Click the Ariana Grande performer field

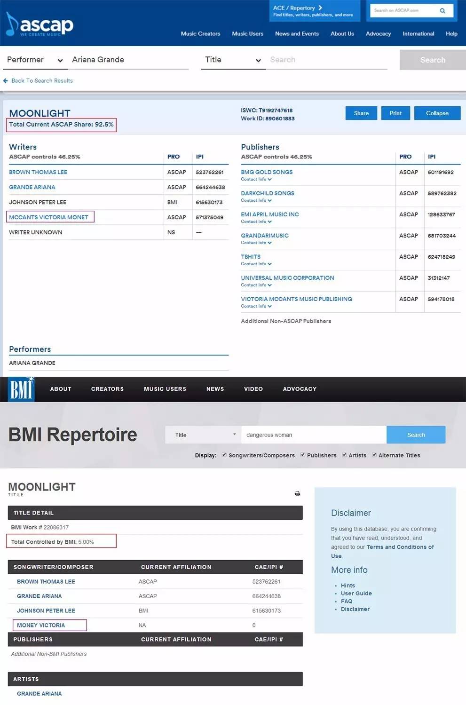[x=129, y=60]
